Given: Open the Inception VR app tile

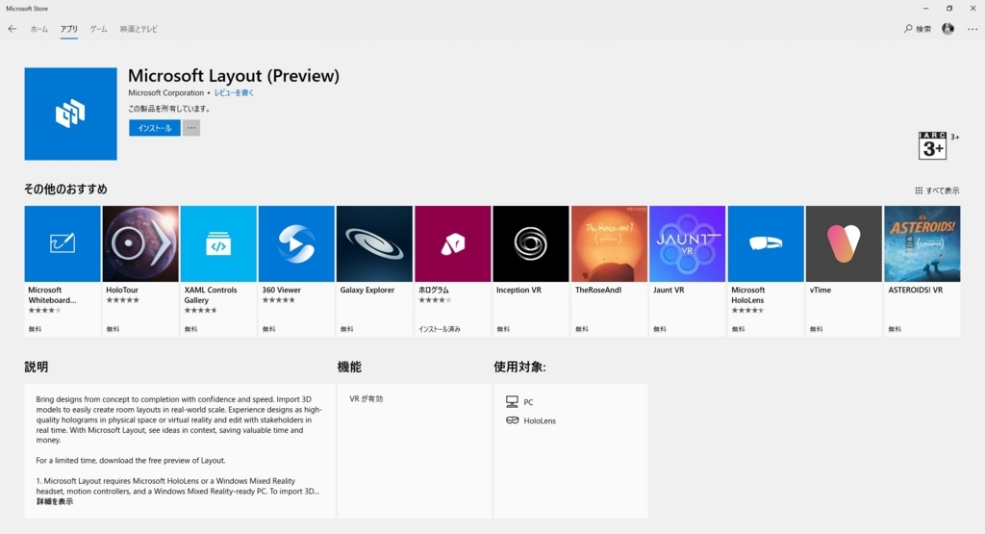Looking at the screenshot, I should pyautogui.click(x=531, y=270).
